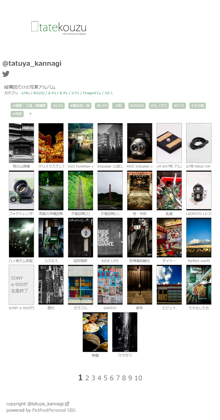Open the 雨の山錦楼 thumbnail
Image resolution: width=220 pixels, height=420 pixels.
[21, 143]
